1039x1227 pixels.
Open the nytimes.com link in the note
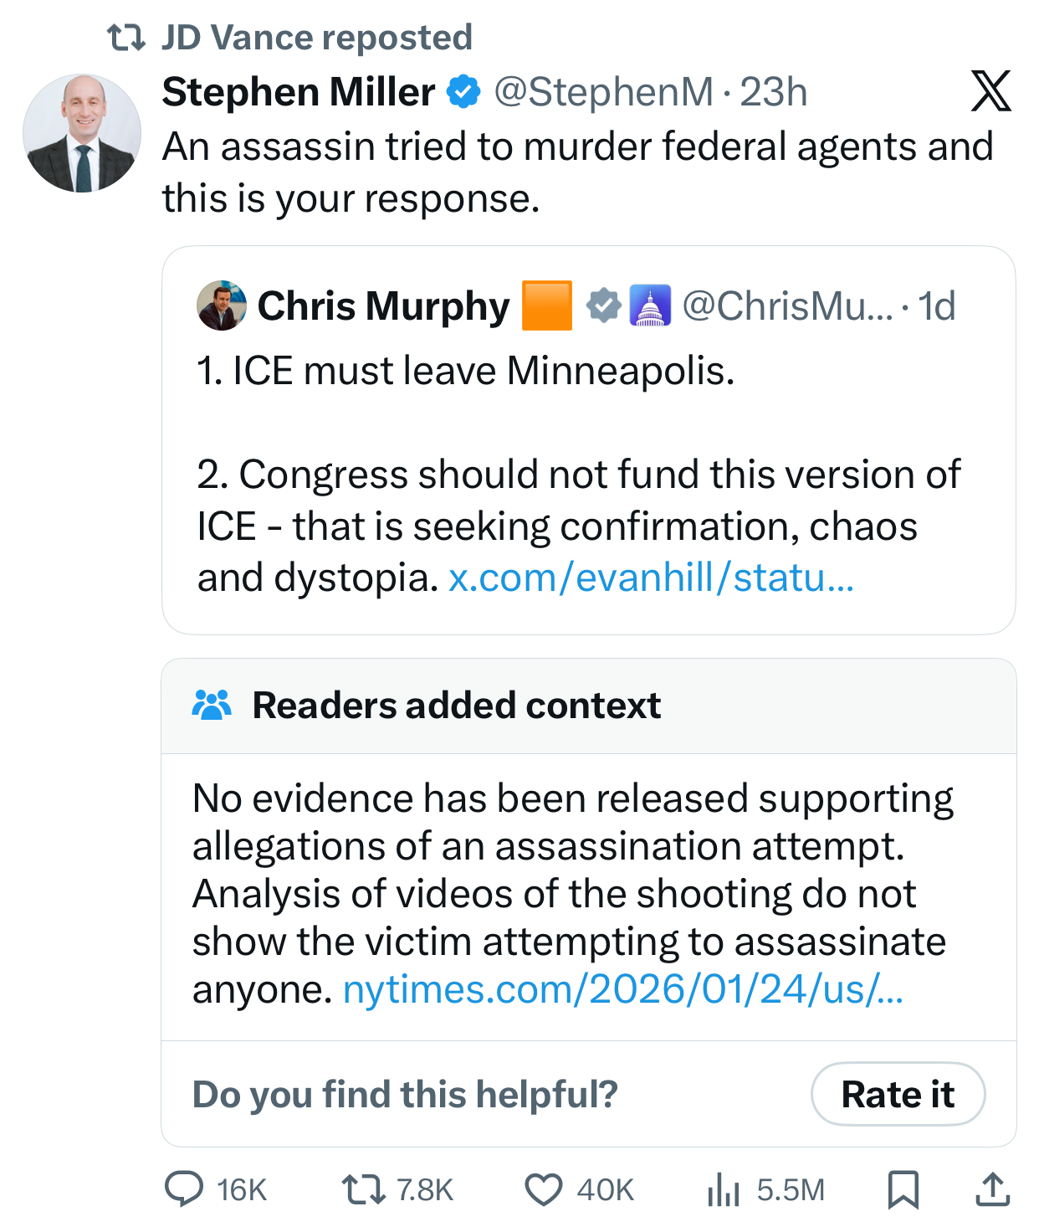[x=623, y=989]
